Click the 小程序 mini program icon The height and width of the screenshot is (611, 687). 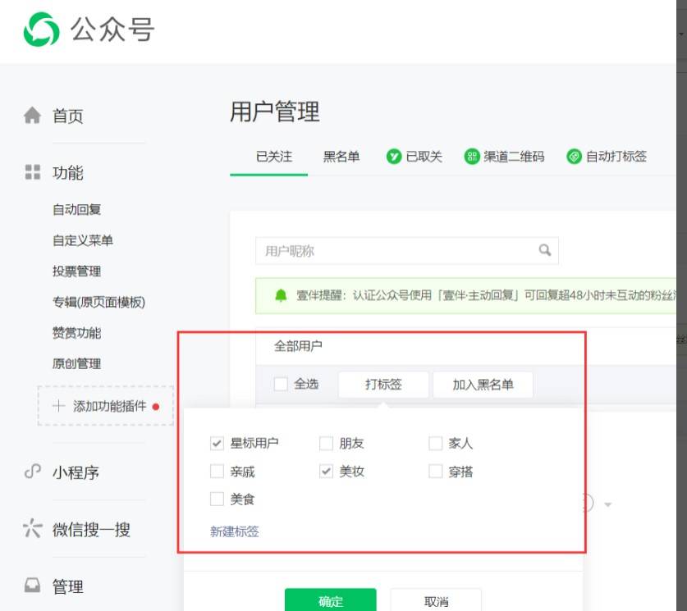pos(33,472)
